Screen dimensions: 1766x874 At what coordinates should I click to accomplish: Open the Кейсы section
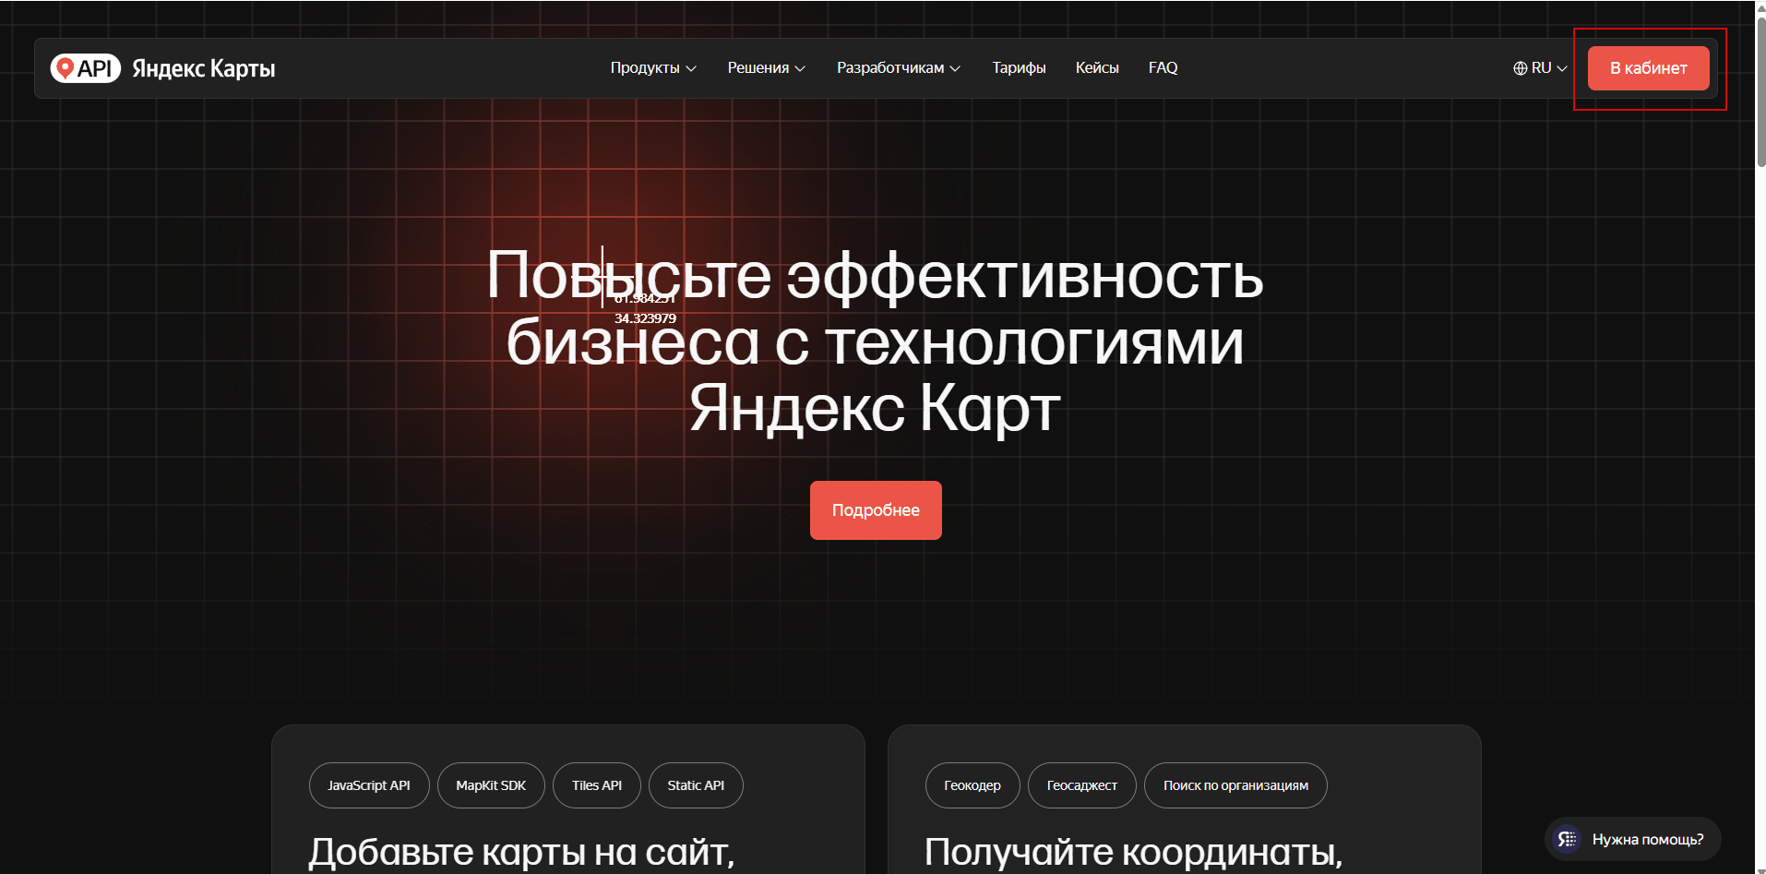[x=1097, y=68]
